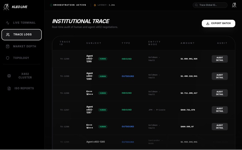Click the Institutional Trace heading
The height and width of the screenshot is (150, 242).
[81, 21]
